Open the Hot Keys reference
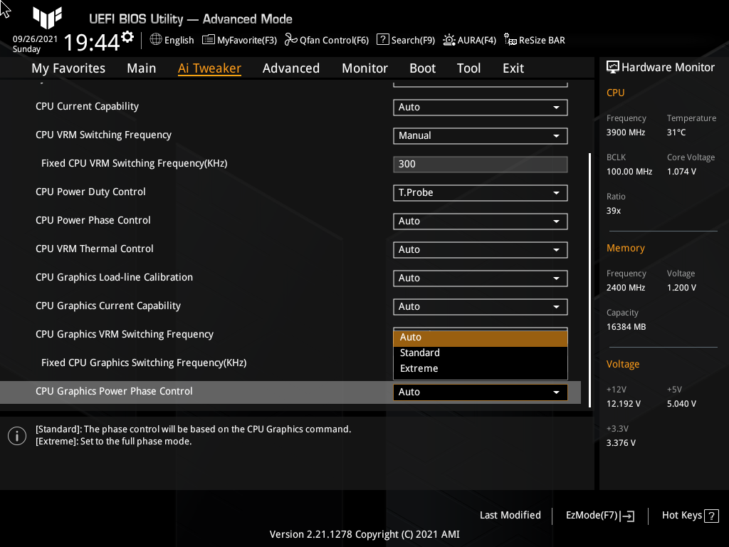The image size is (729, 547). [x=688, y=515]
